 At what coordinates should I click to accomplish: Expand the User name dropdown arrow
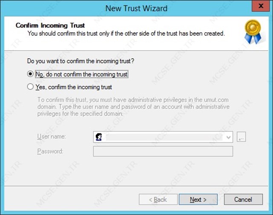point(228,137)
